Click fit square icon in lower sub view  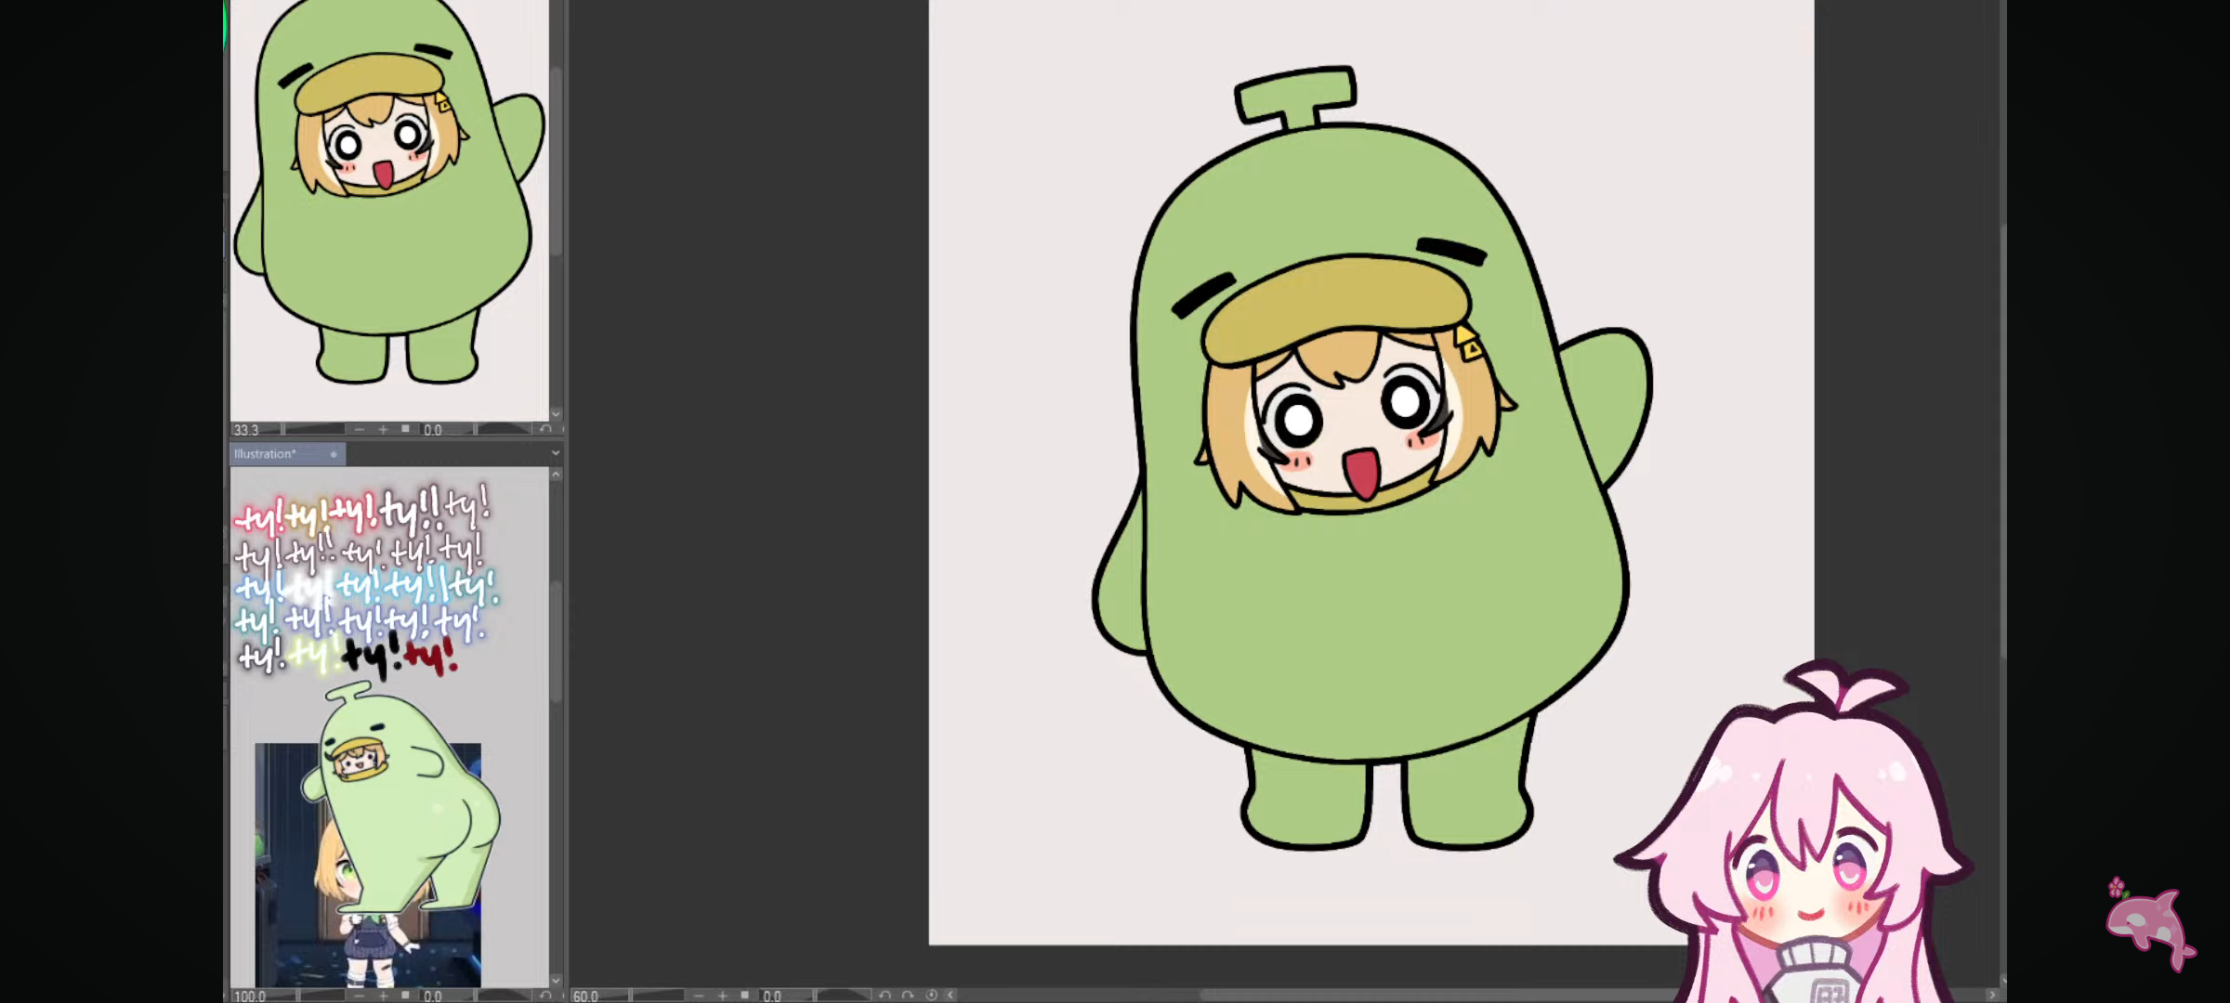pos(405,996)
